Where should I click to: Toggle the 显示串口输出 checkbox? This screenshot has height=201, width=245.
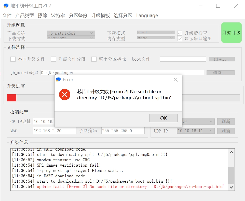(180, 39)
